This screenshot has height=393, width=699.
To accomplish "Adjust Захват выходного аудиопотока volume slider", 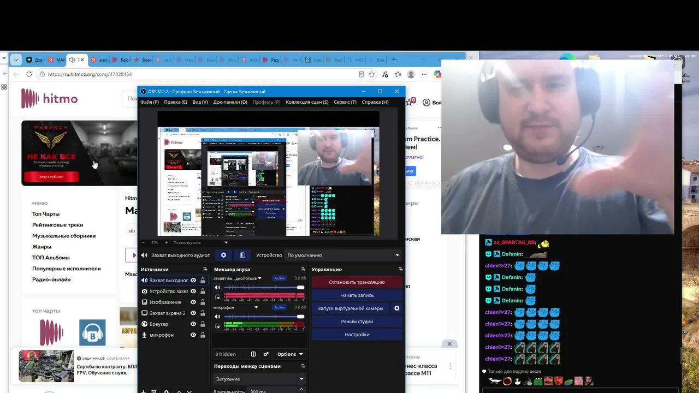I will pos(264,288).
